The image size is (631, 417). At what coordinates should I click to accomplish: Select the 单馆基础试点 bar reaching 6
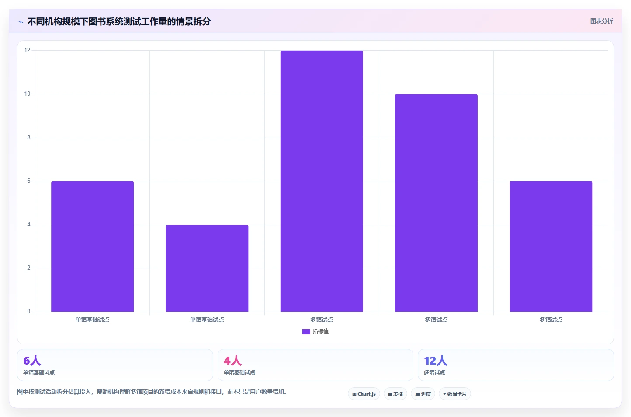pyautogui.click(x=93, y=247)
